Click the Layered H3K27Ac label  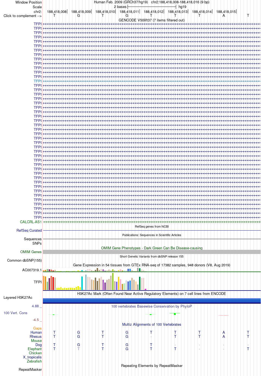(18, 297)
